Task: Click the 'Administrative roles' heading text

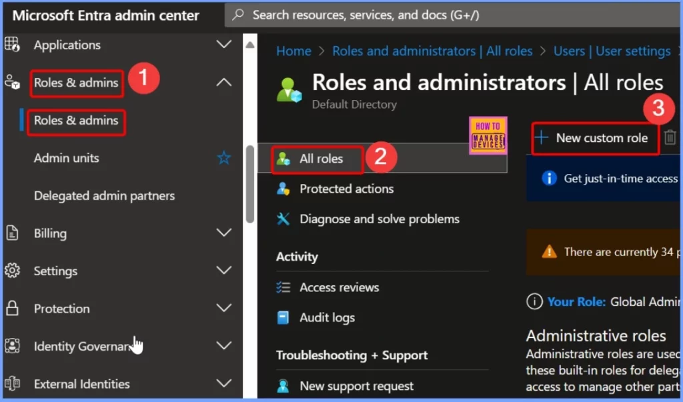Action: (596, 336)
